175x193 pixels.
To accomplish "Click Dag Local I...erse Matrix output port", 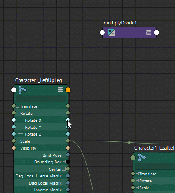I will (68, 176).
